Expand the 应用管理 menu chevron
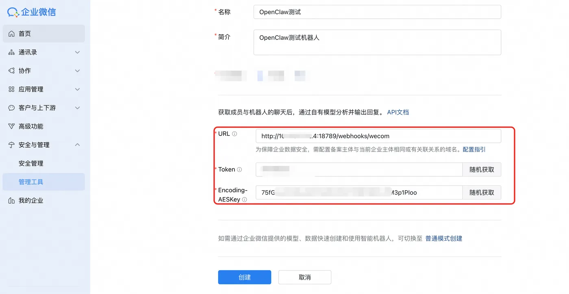The image size is (569, 294). click(x=77, y=89)
